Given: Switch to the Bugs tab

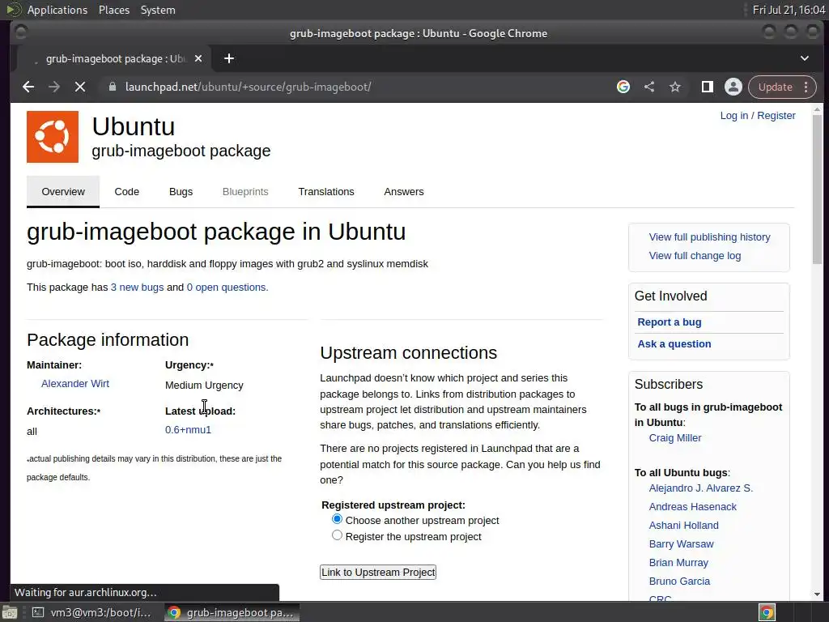Looking at the screenshot, I should [181, 192].
